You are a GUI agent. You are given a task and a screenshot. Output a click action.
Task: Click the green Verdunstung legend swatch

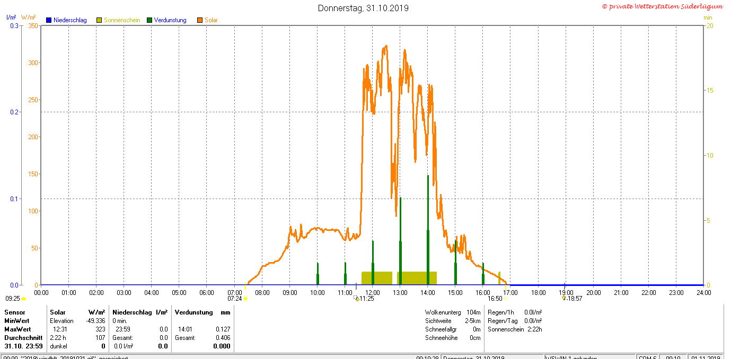click(149, 20)
